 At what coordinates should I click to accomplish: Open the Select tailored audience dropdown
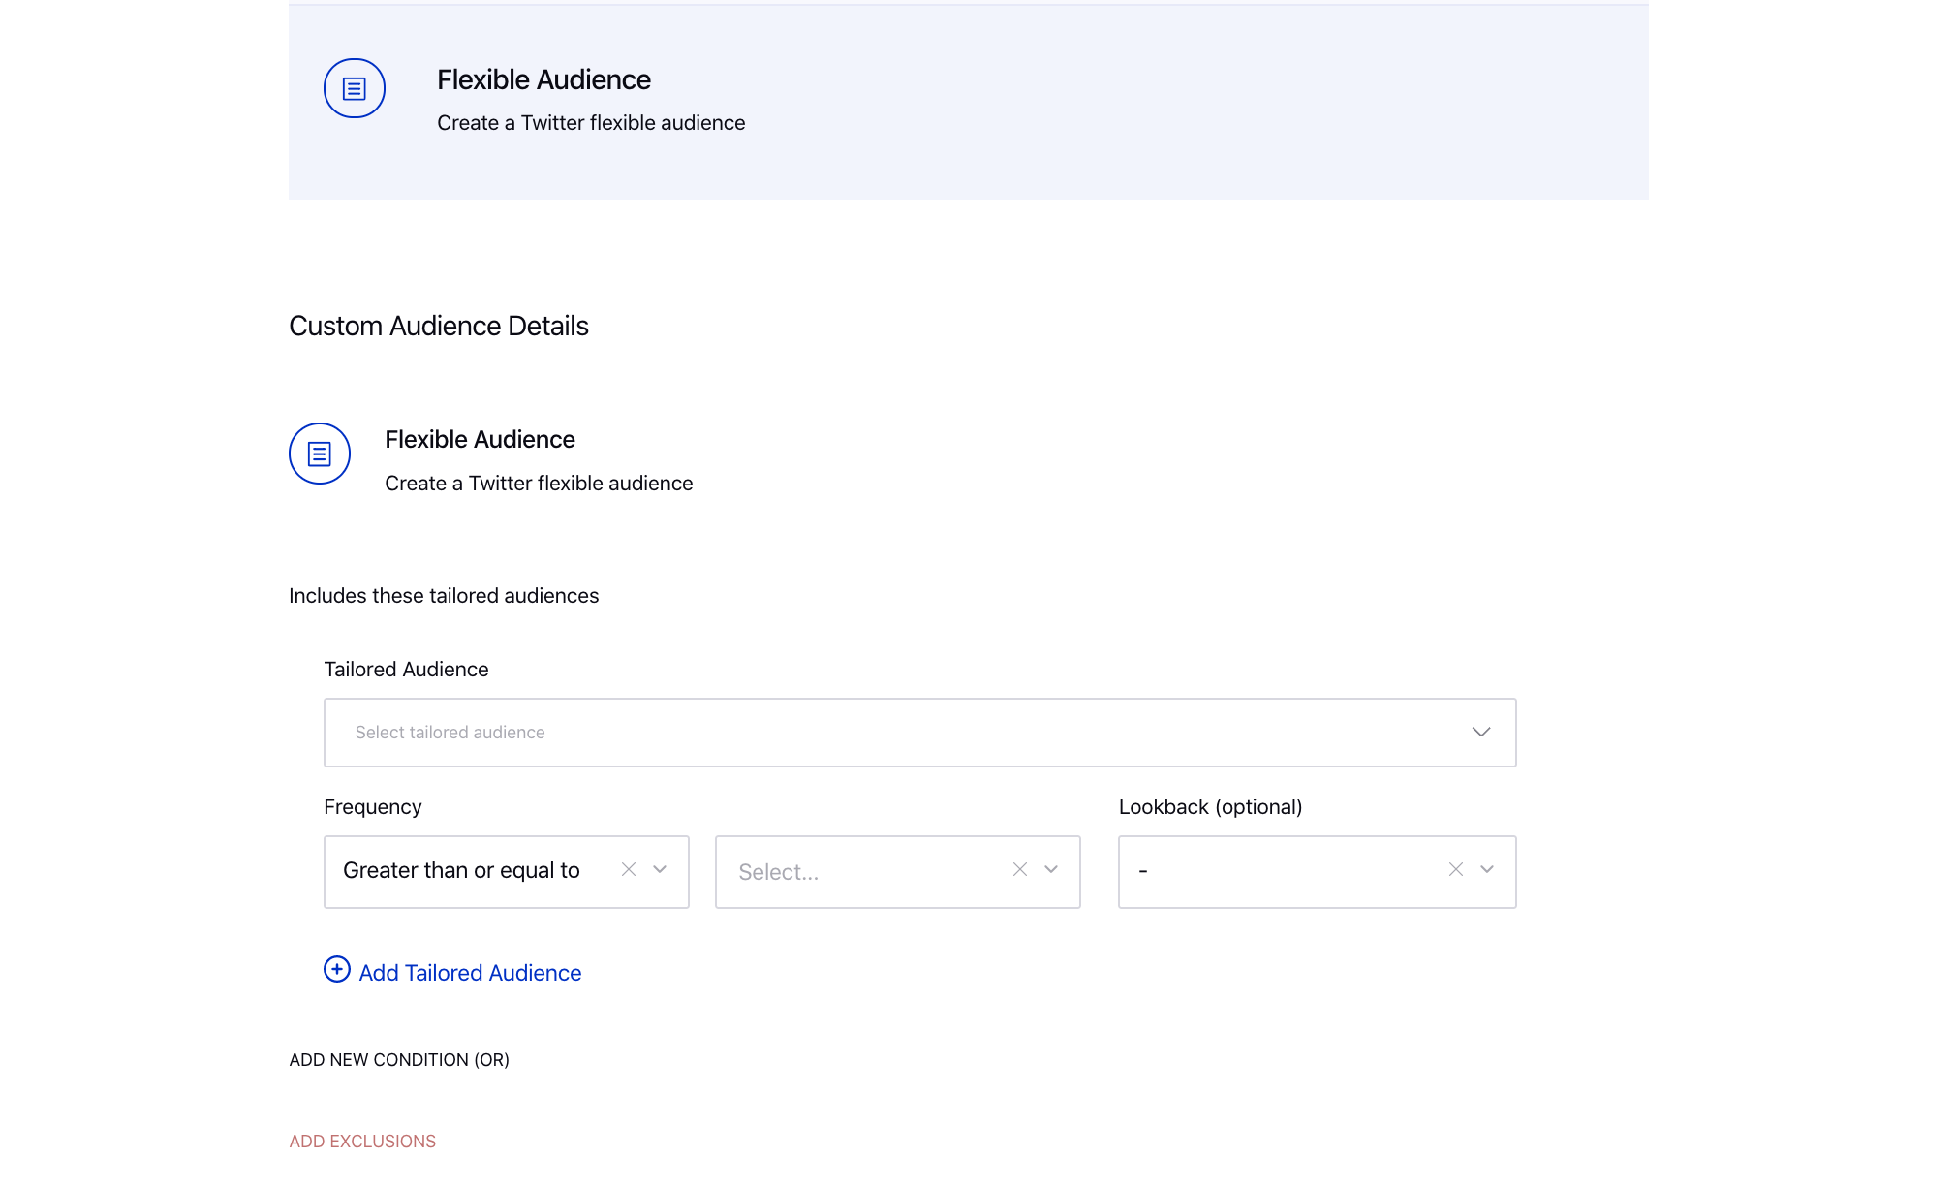click(919, 733)
